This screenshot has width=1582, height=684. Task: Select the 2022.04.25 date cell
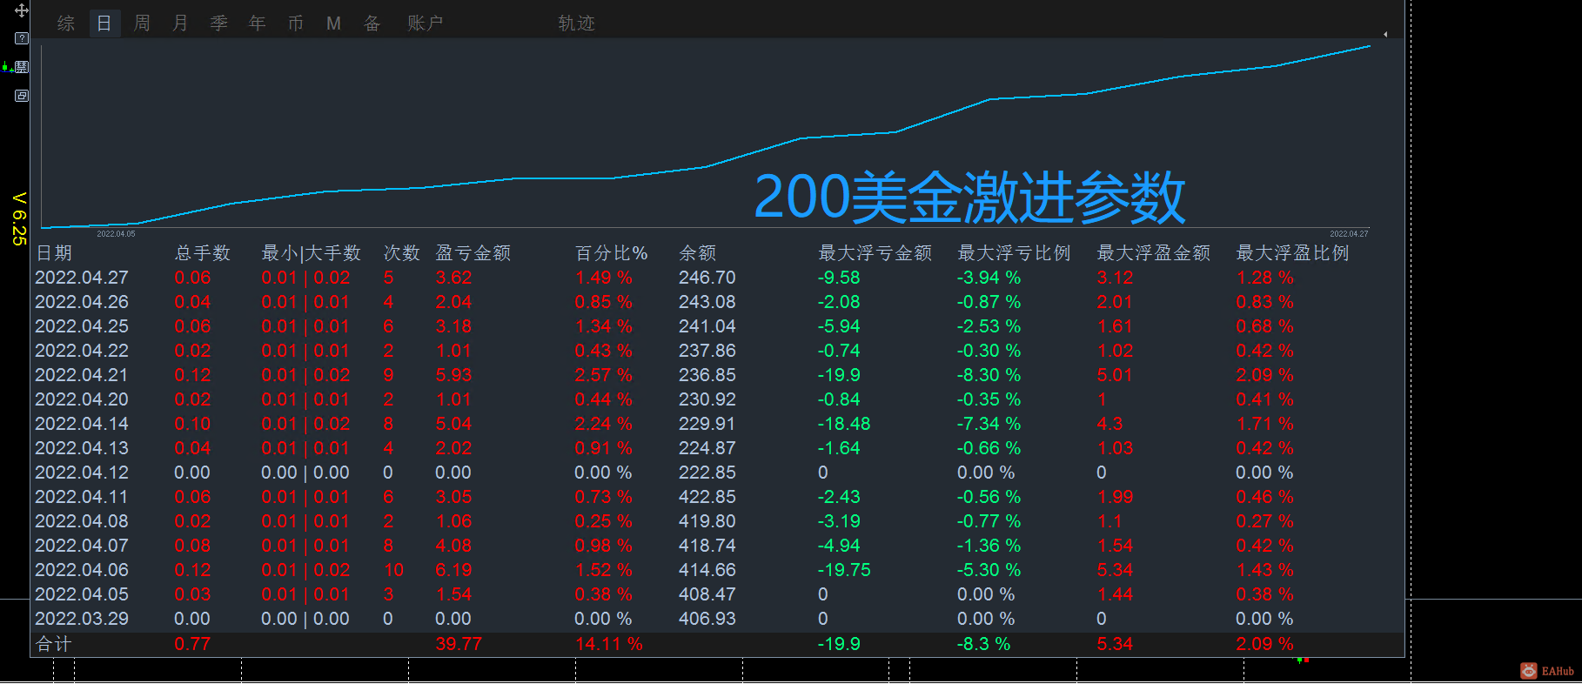click(x=82, y=326)
